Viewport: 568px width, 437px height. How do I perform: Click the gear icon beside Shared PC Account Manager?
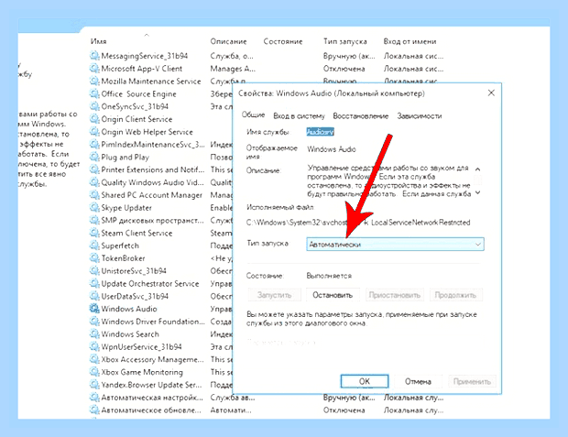(94, 194)
